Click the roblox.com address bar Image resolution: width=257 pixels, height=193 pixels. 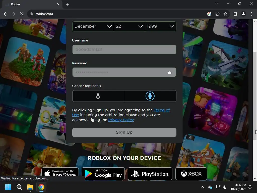115,14
